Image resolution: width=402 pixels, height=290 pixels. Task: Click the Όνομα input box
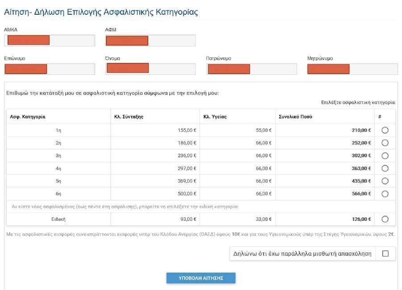[x=151, y=69]
